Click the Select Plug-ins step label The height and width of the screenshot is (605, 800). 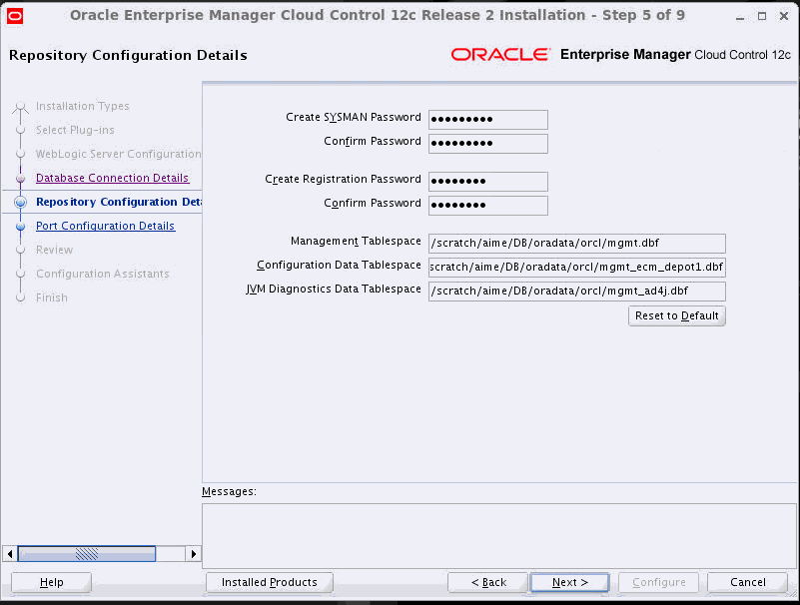pyautogui.click(x=75, y=130)
